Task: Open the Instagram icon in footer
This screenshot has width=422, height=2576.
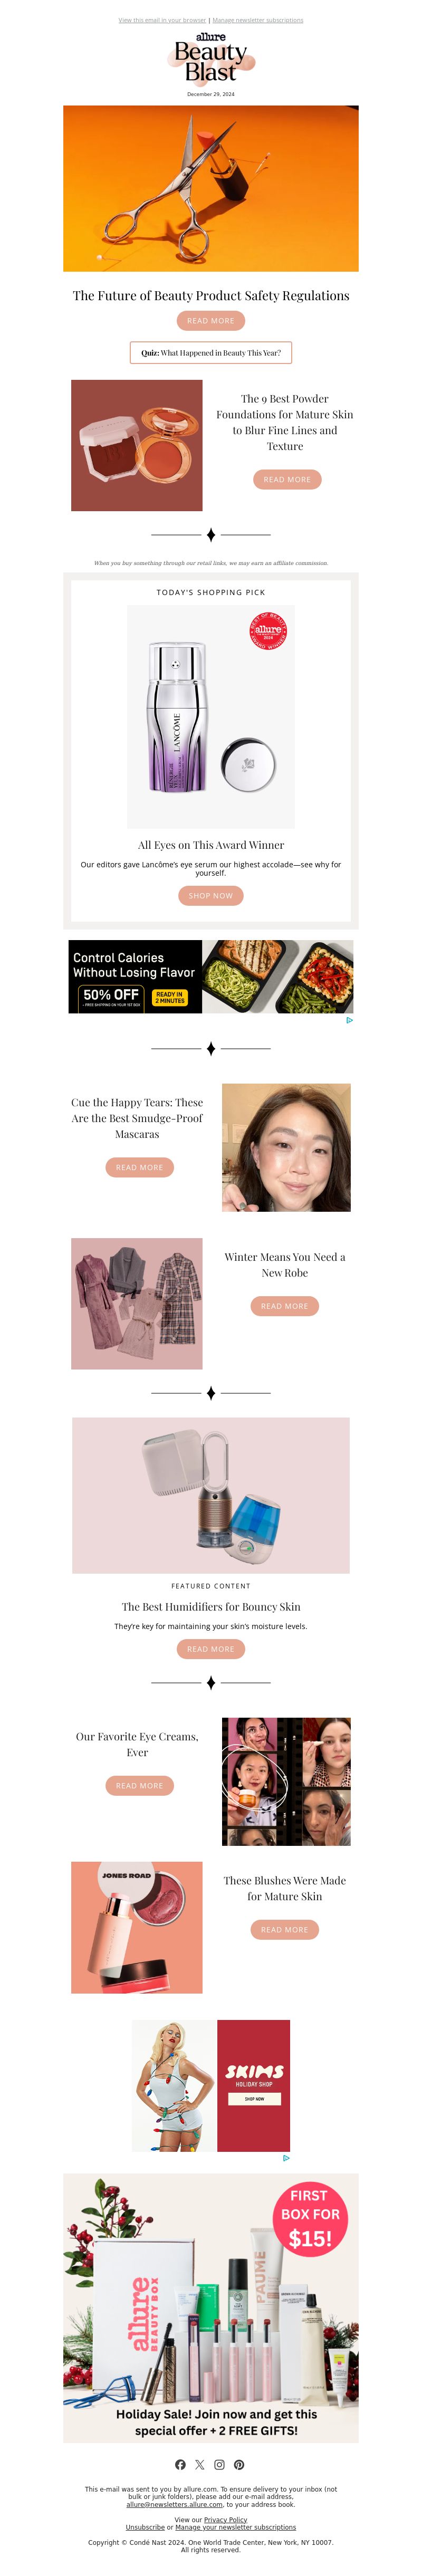Action: [219, 2464]
